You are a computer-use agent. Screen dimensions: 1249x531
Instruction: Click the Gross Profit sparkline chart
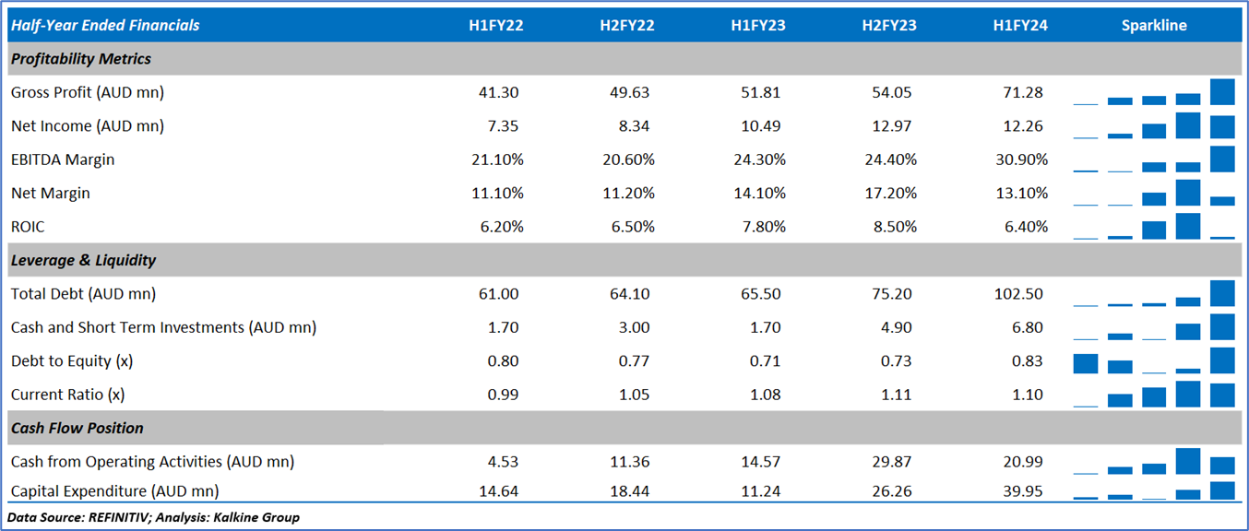[x=1153, y=93]
